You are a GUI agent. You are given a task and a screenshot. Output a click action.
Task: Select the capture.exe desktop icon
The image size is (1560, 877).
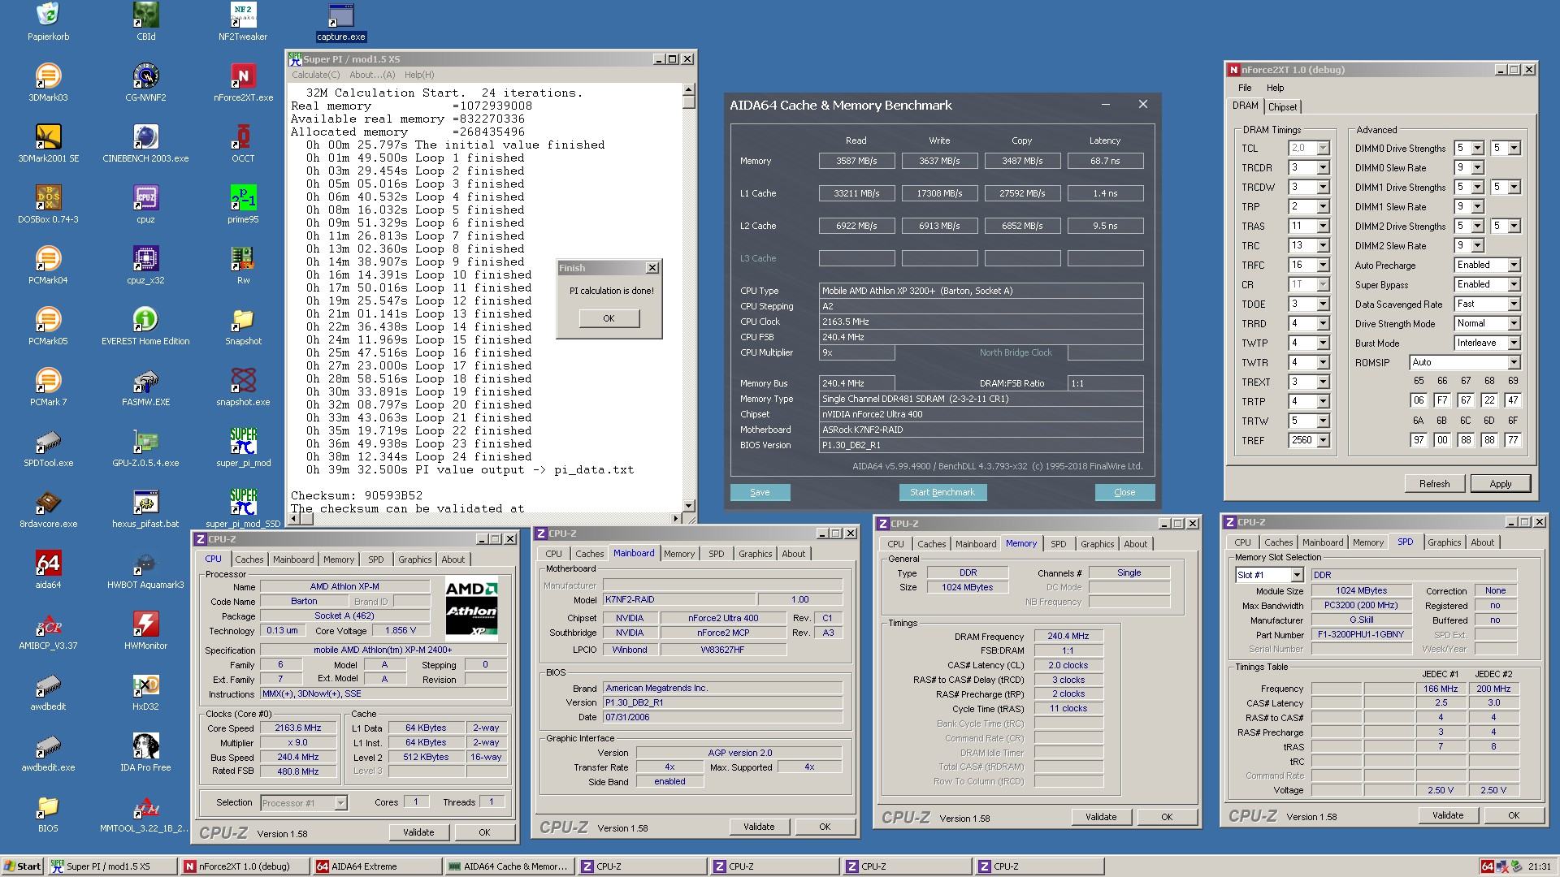(x=341, y=22)
